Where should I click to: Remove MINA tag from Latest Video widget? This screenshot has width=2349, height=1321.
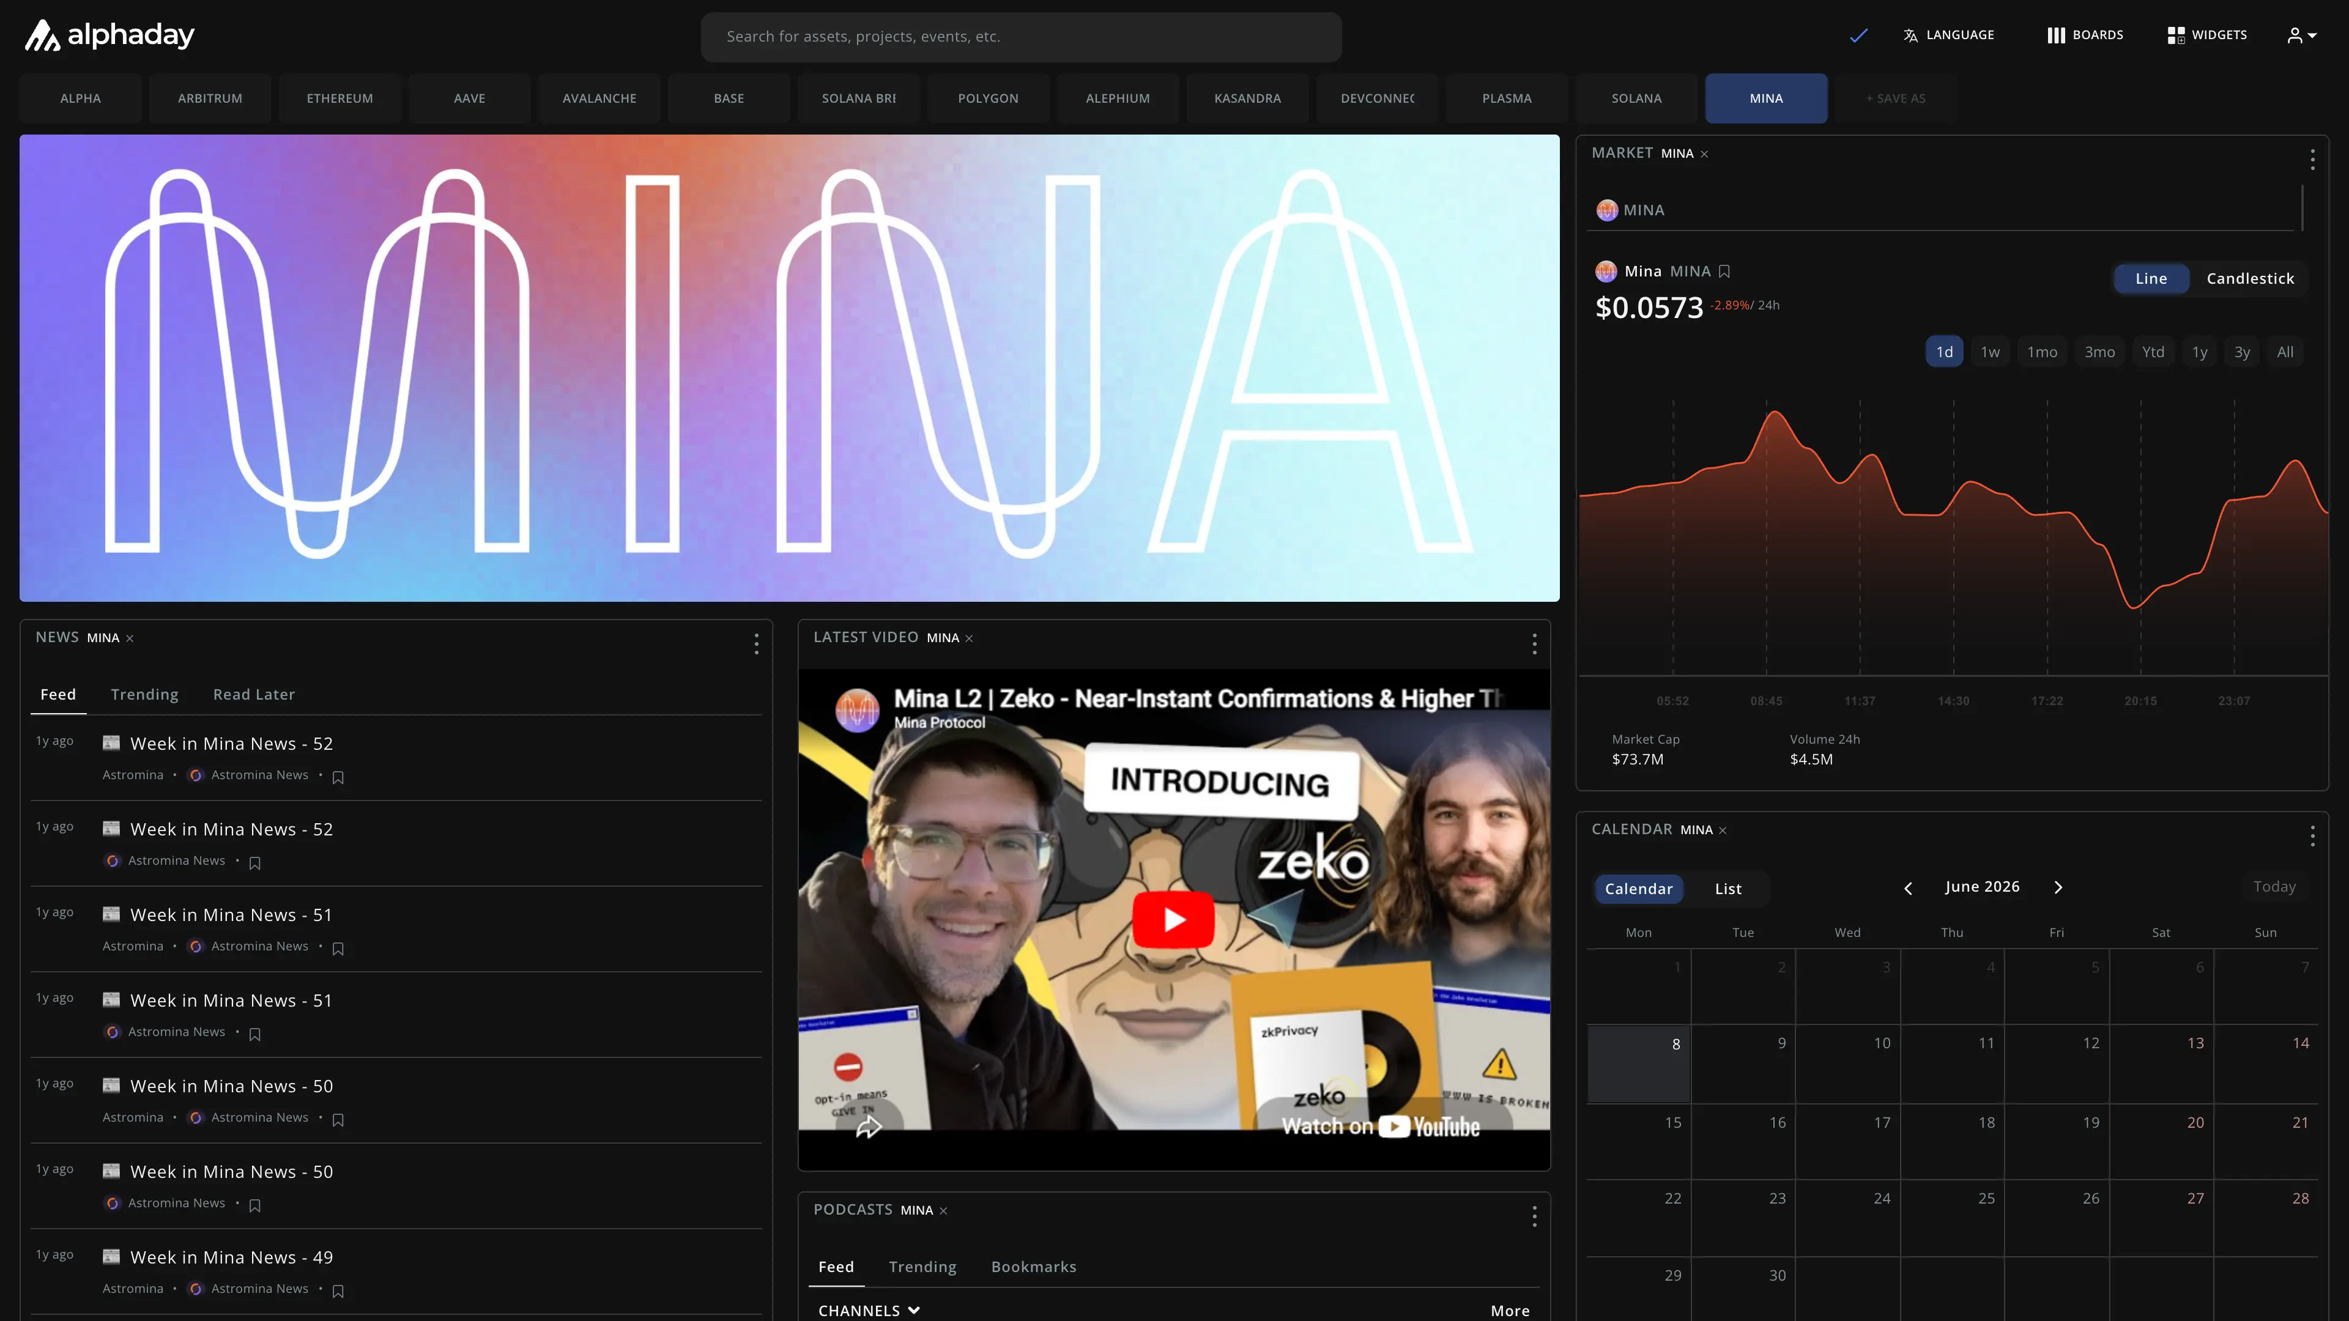(x=970, y=638)
